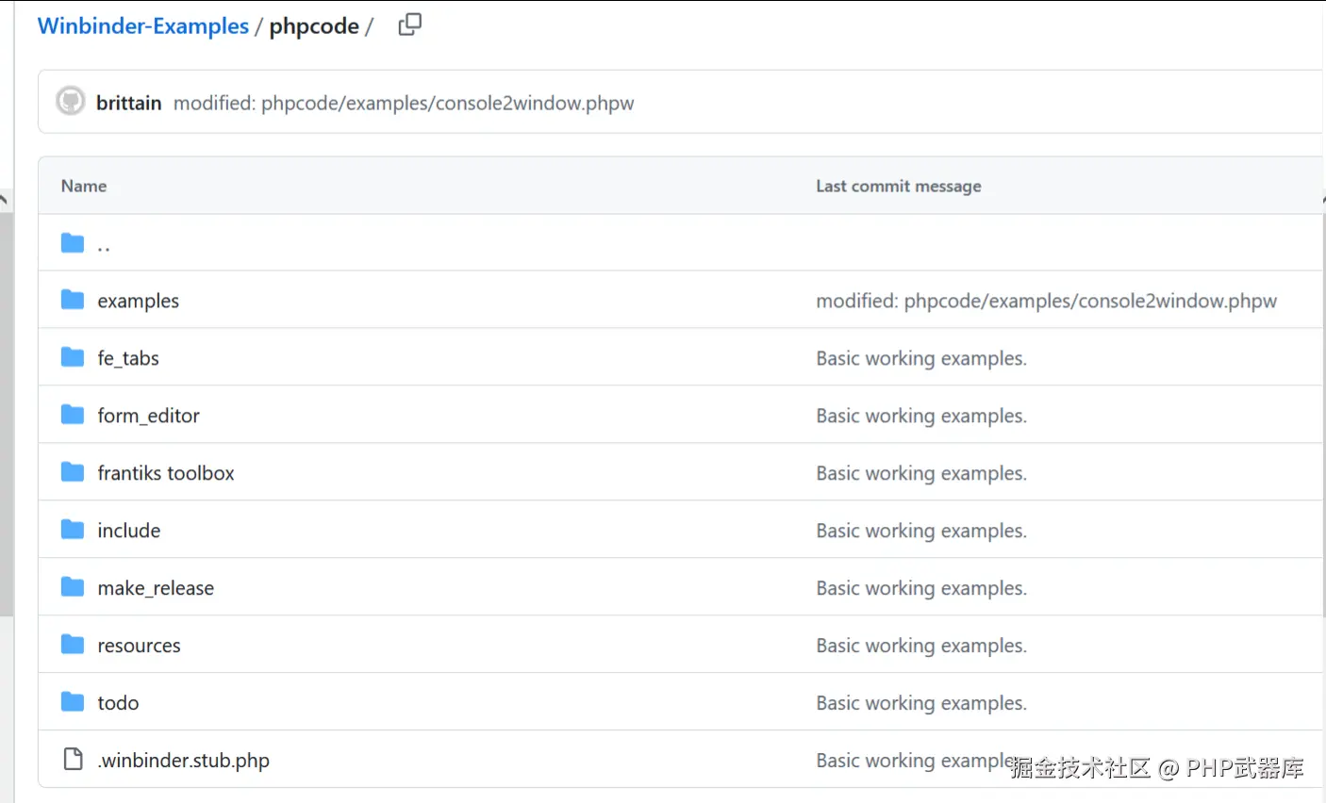Open the include folder
Screen dimensions: 1326x803
click(129, 531)
